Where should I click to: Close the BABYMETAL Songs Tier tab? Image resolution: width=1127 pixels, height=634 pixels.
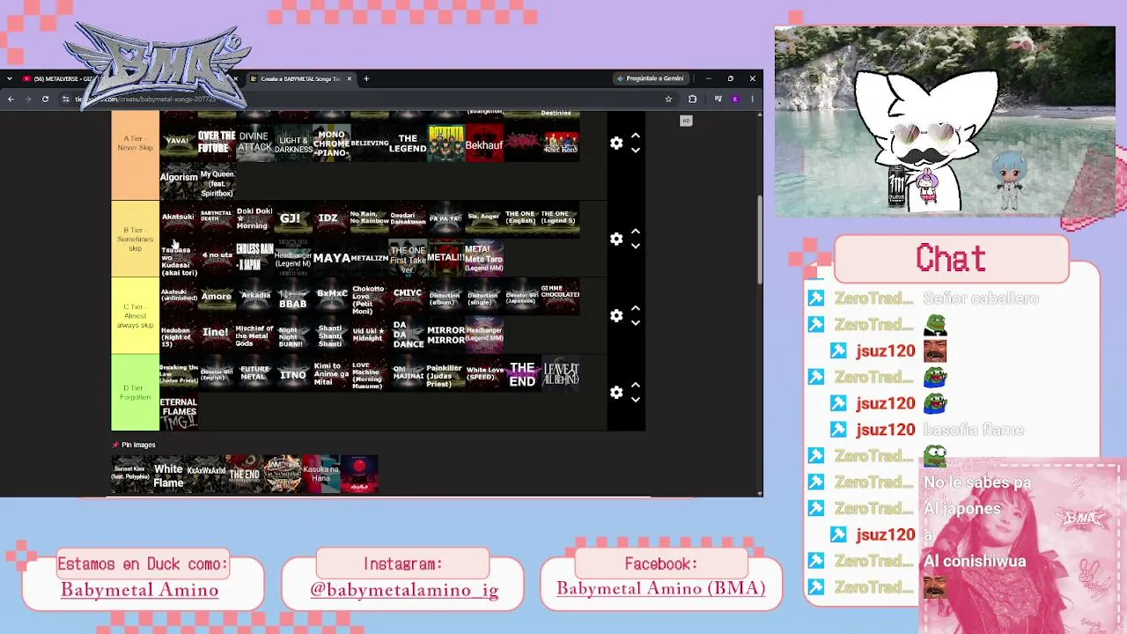[x=349, y=78]
